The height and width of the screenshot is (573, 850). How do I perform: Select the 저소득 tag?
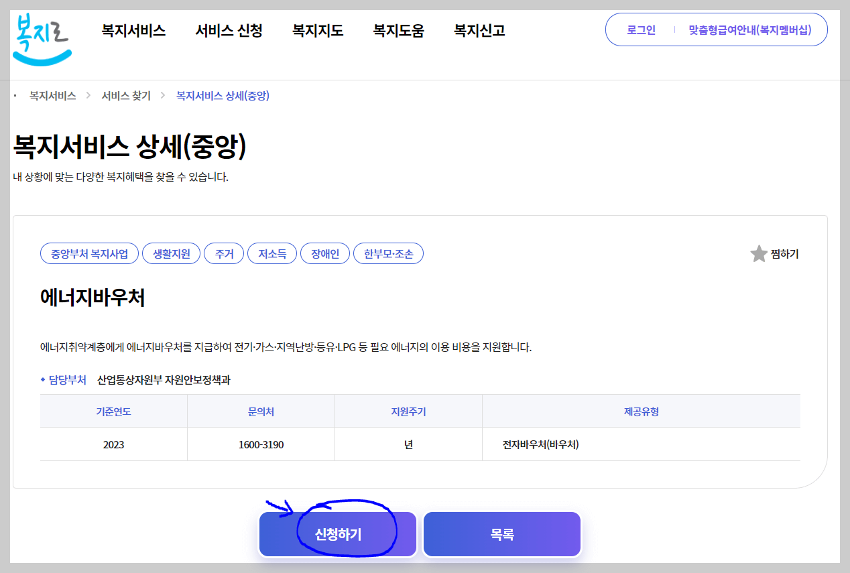point(271,253)
